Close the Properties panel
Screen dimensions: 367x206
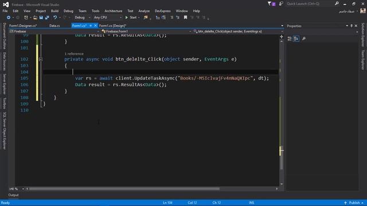(356, 26)
